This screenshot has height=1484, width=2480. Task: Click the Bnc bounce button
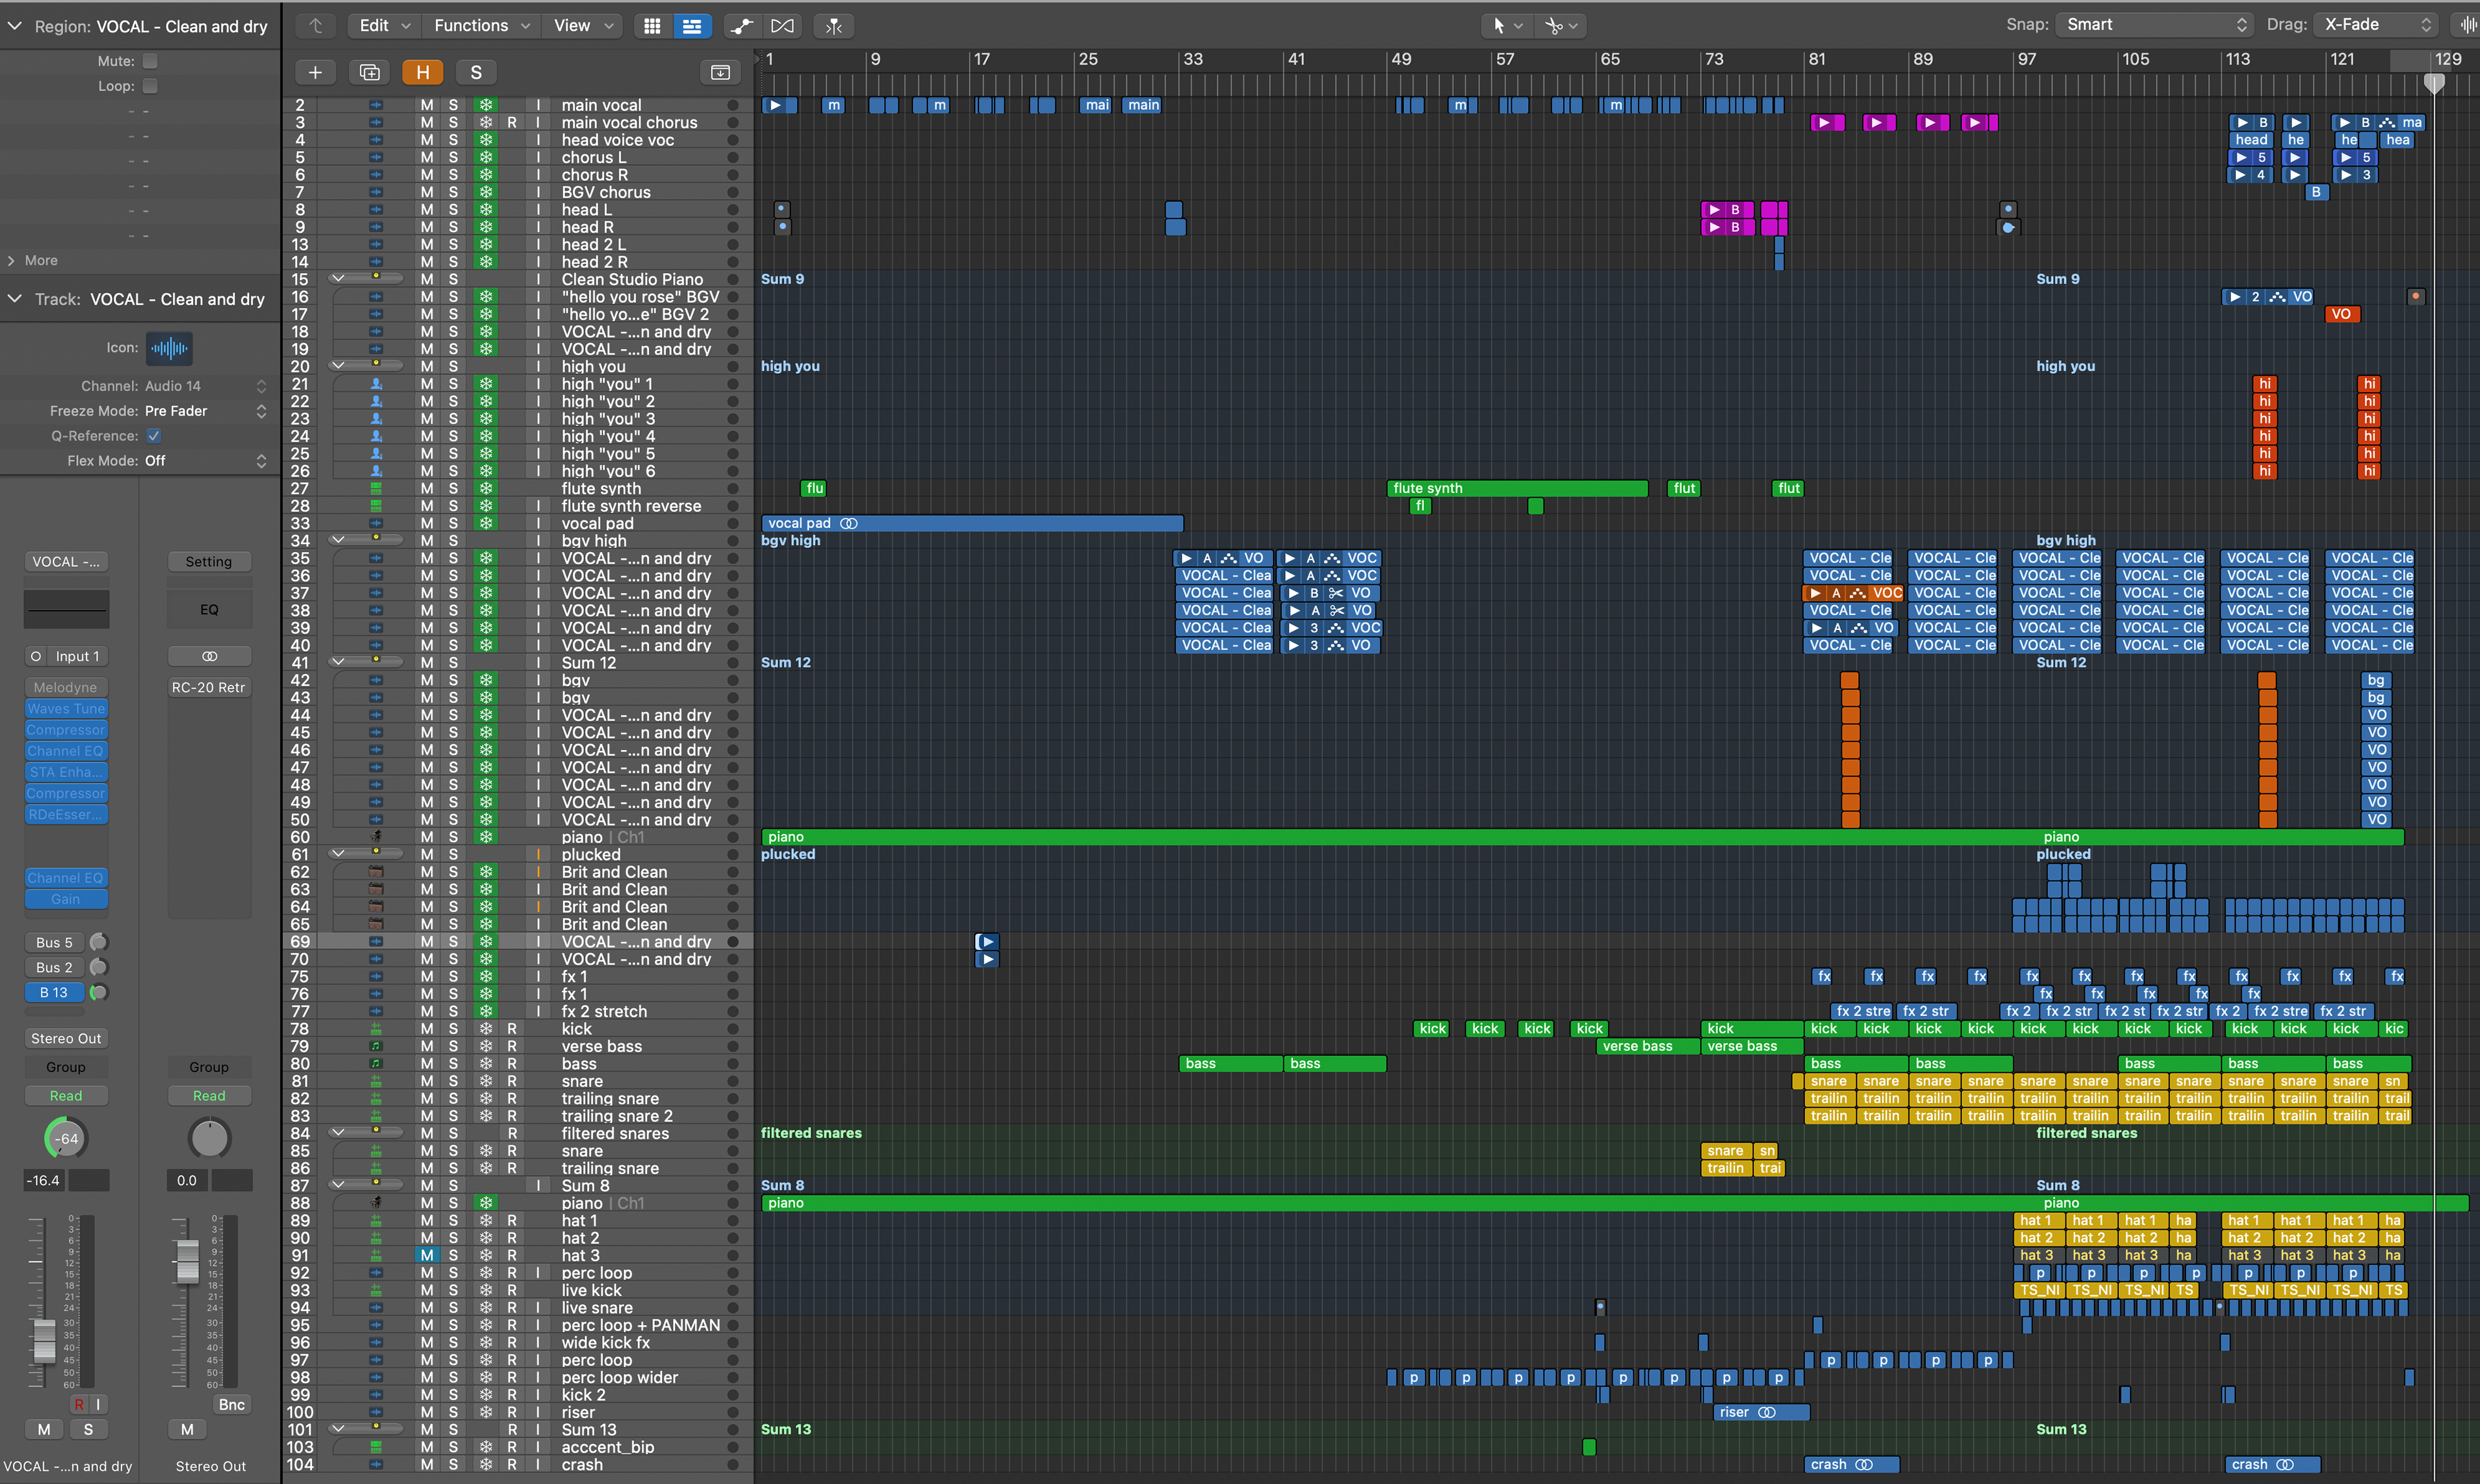[x=231, y=1404]
